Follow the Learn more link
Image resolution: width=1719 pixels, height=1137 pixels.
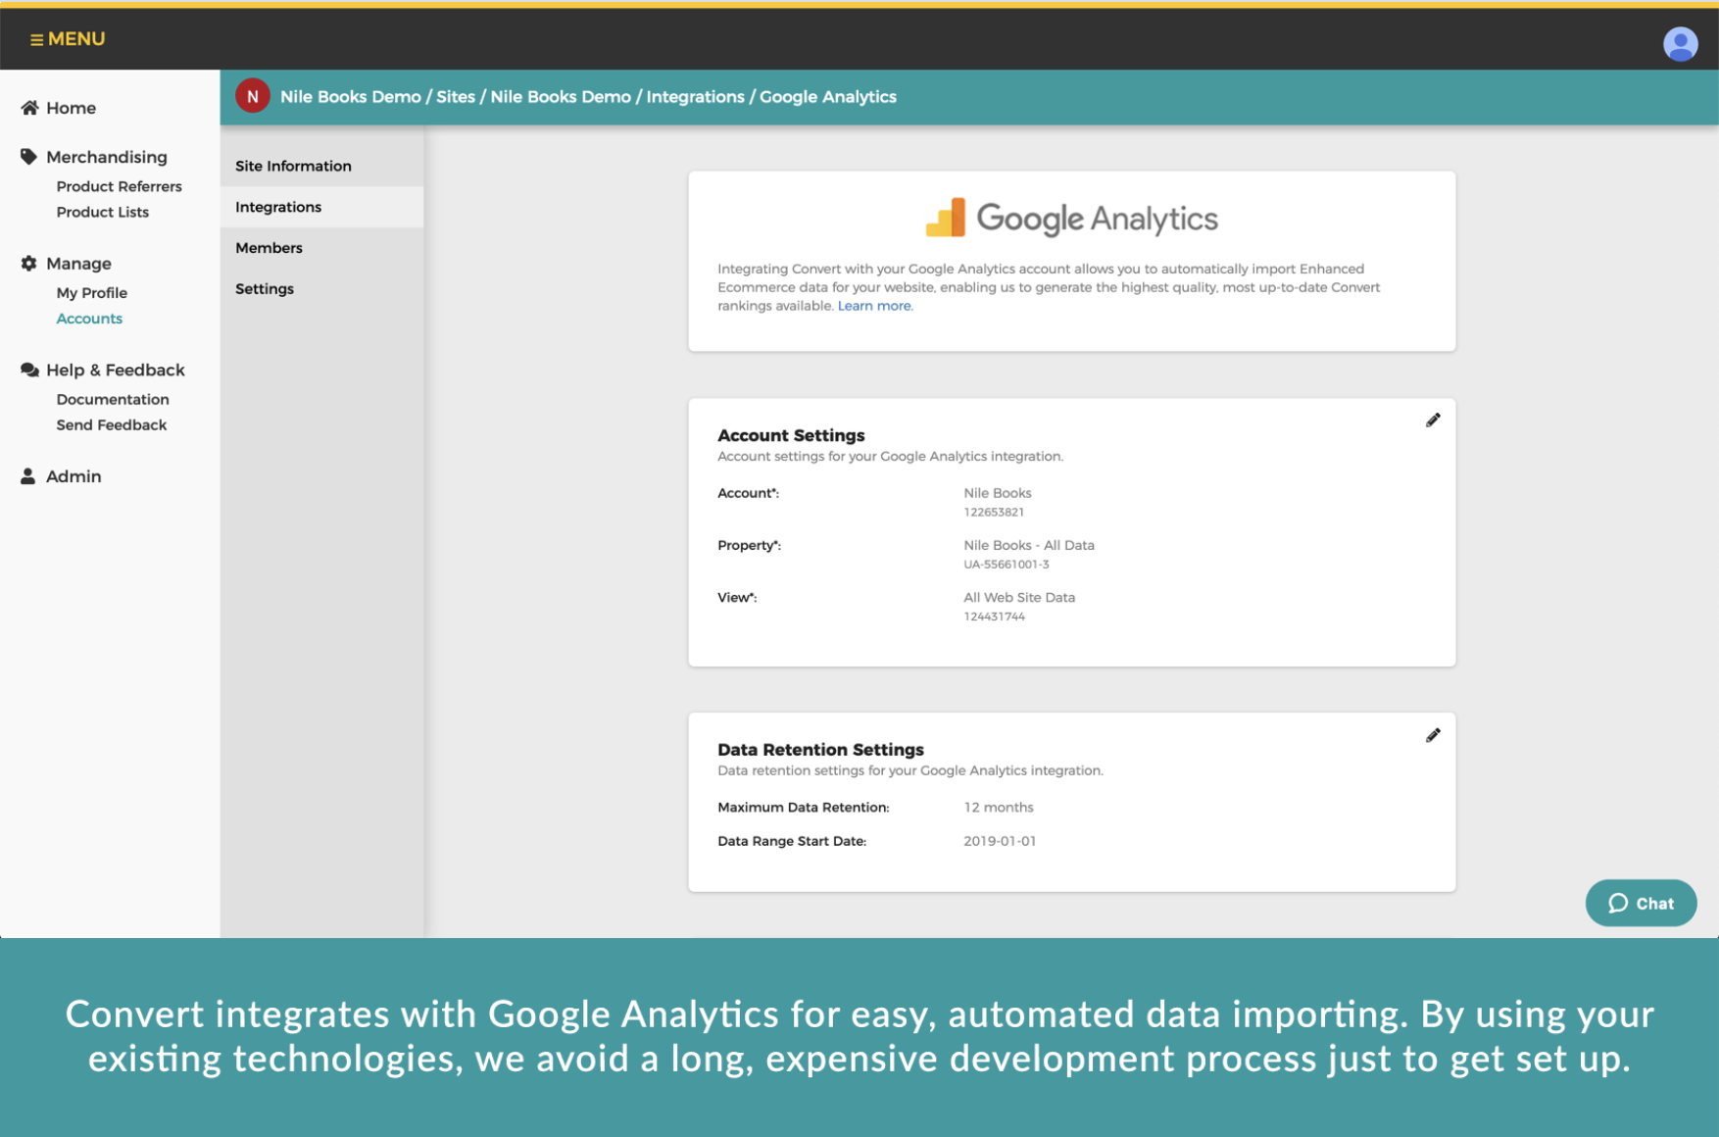874,306
